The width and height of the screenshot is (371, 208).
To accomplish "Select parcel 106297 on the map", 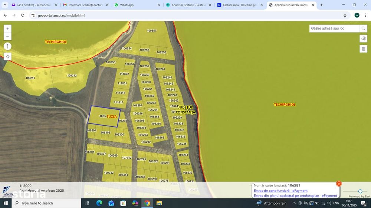I will (x=138, y=105).
